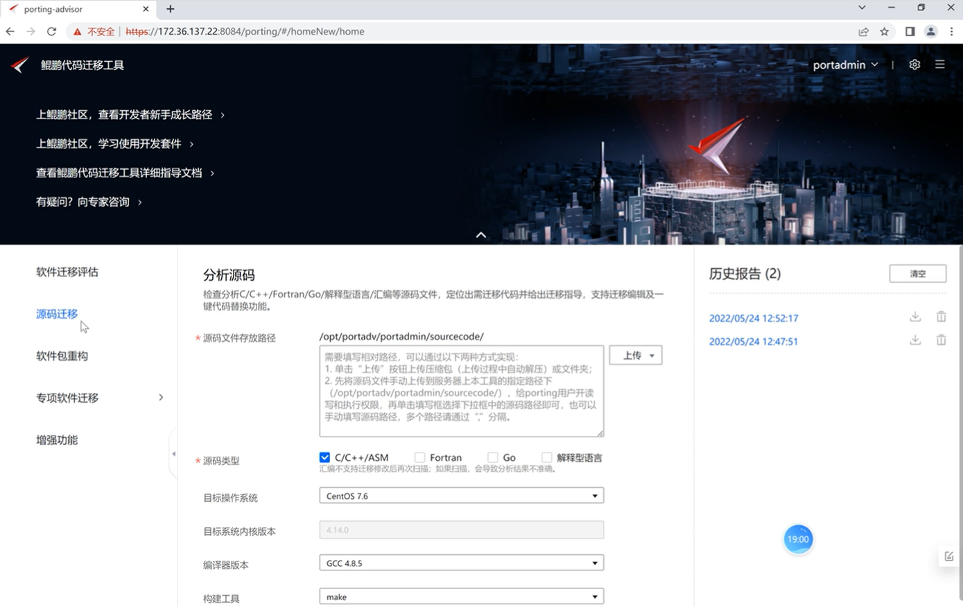The image size is (963, 607).
Task: Open the GCC 4.8.5 compiler dropdown
Action: 462,563
